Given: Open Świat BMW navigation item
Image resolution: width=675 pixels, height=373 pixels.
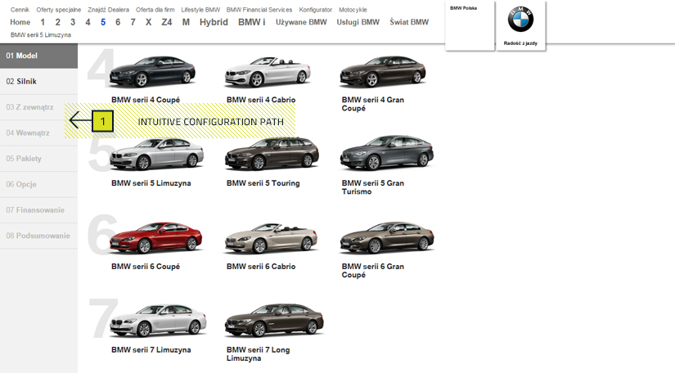Looking at the screenshot, I should pos(409,22).
